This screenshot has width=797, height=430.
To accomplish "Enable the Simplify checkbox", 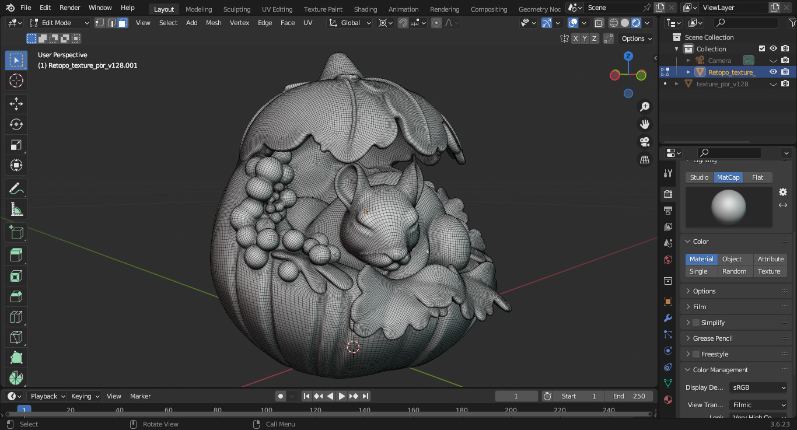I will (x=695, y=323).
